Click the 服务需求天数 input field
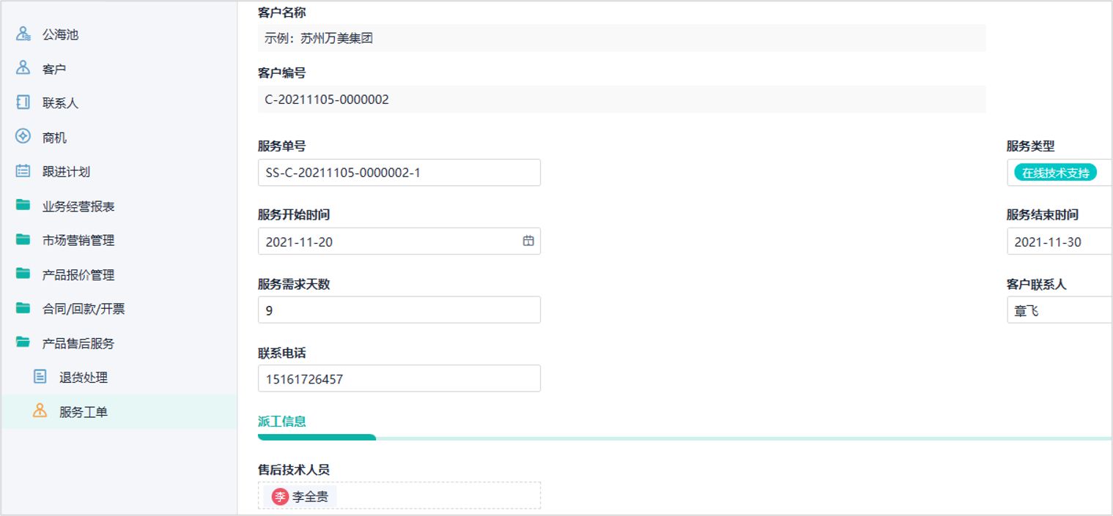1113x516 pixels. click(399, 310)
